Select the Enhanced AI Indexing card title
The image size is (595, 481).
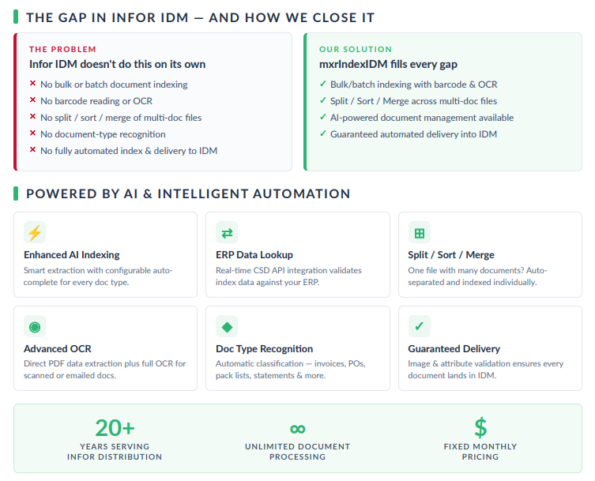click(72, 254)
